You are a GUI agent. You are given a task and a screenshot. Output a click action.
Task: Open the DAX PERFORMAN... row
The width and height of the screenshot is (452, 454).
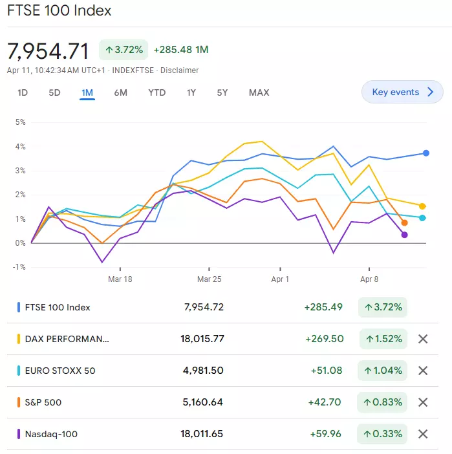click(x=222, y=339)
